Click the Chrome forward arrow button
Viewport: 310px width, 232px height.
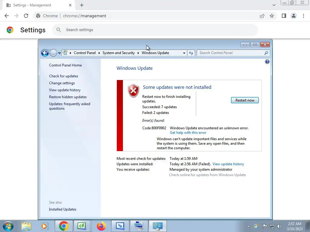[16, 16]
